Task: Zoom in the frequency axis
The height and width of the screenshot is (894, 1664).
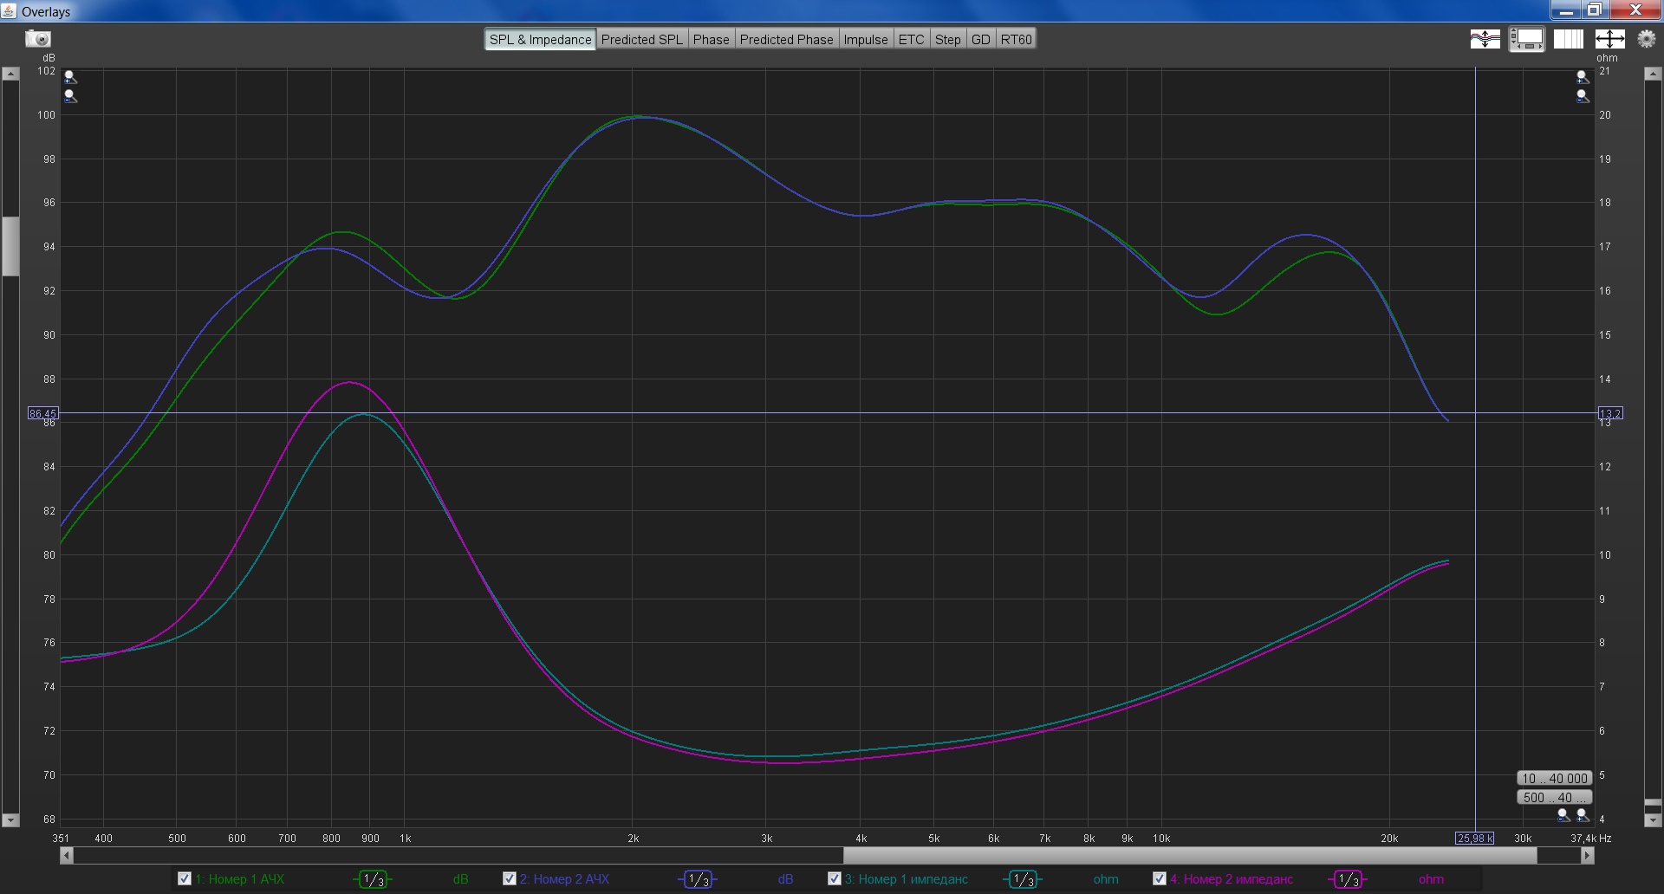Action: [1583, 815]
